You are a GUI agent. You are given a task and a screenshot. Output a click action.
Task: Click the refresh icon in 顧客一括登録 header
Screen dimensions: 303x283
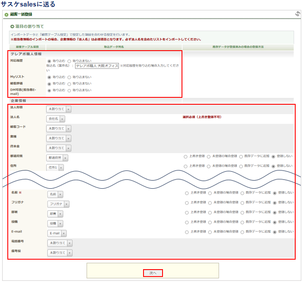(297, 14)
